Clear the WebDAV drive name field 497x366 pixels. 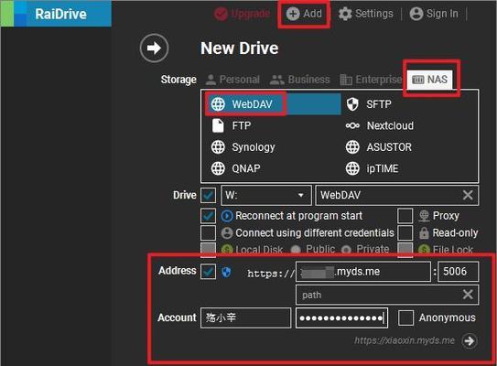(468, 195)
